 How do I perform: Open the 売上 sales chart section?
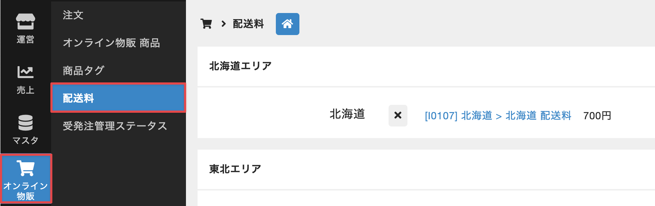(25, 79)
